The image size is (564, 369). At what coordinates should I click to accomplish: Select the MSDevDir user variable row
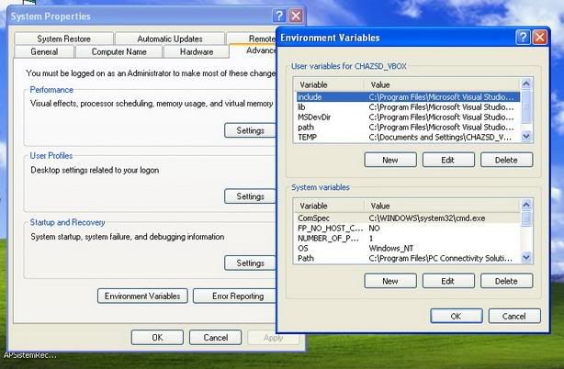pyautogui.click(x=313, y=117)
